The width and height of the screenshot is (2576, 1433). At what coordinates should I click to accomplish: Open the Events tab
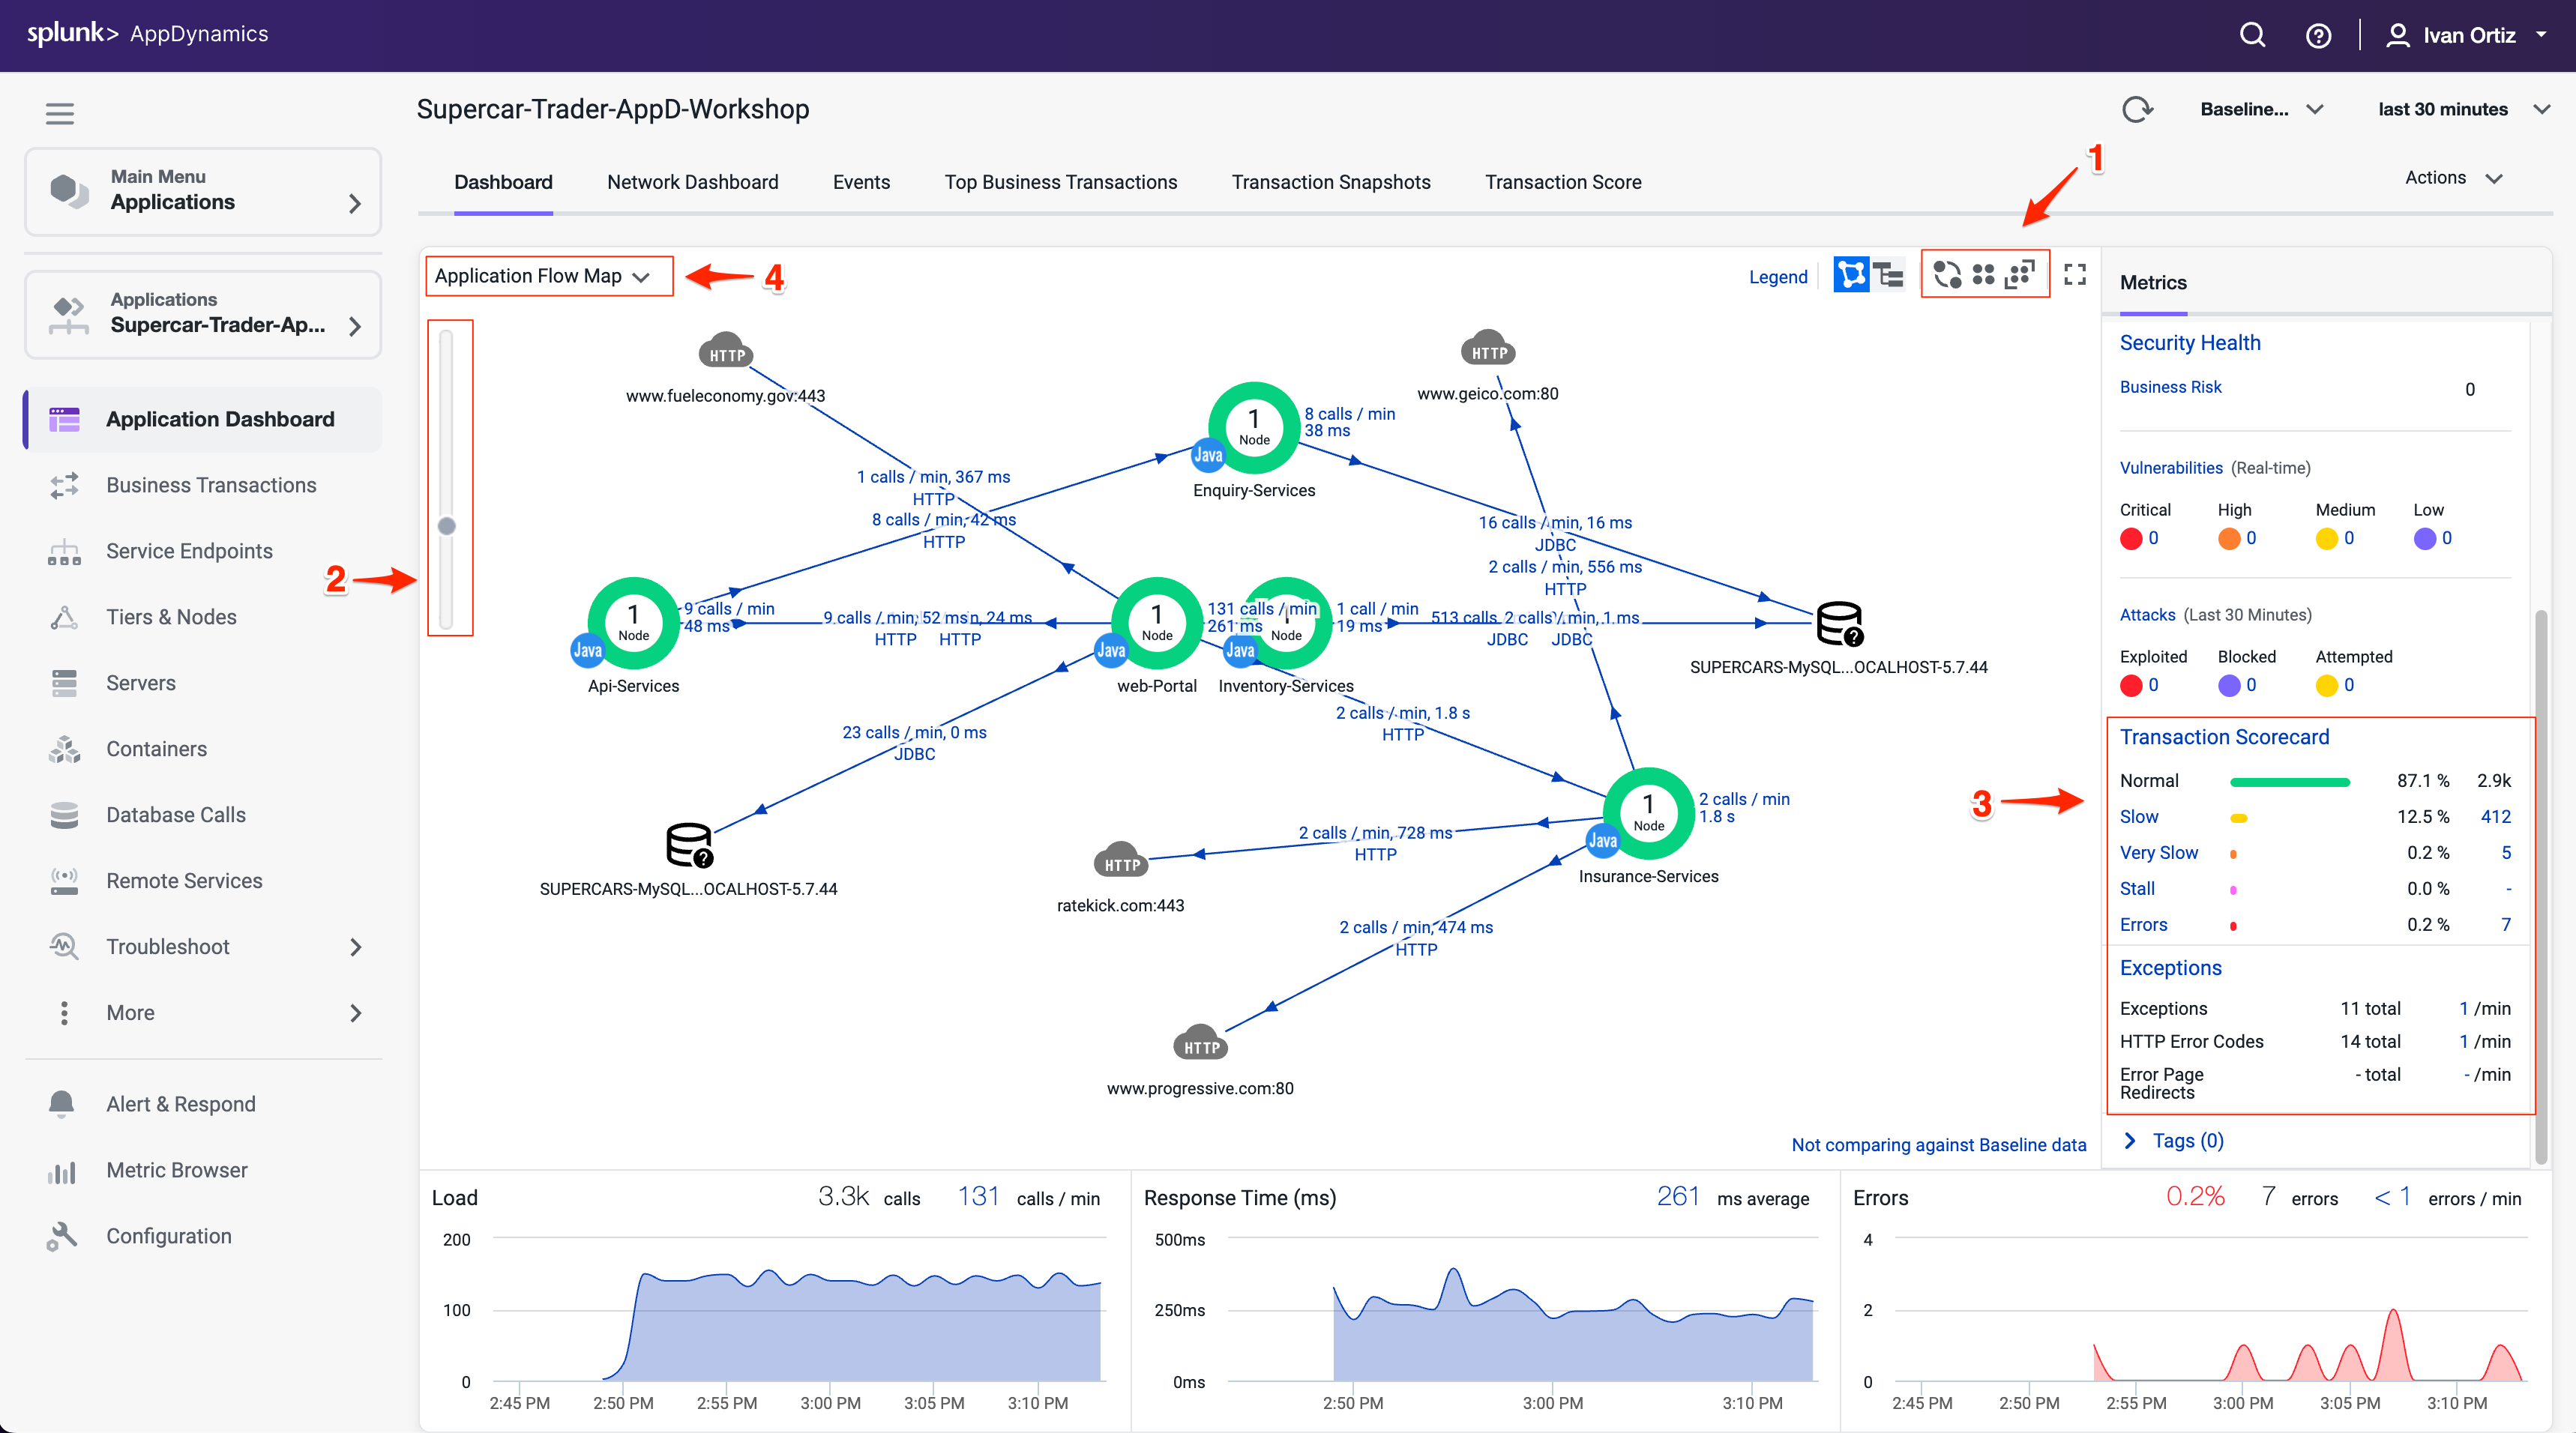(861, 182)
